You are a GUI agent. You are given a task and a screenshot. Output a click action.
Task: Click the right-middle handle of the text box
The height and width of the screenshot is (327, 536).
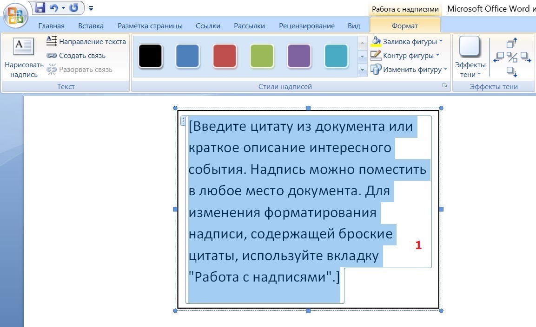click(x=441, y=209)
